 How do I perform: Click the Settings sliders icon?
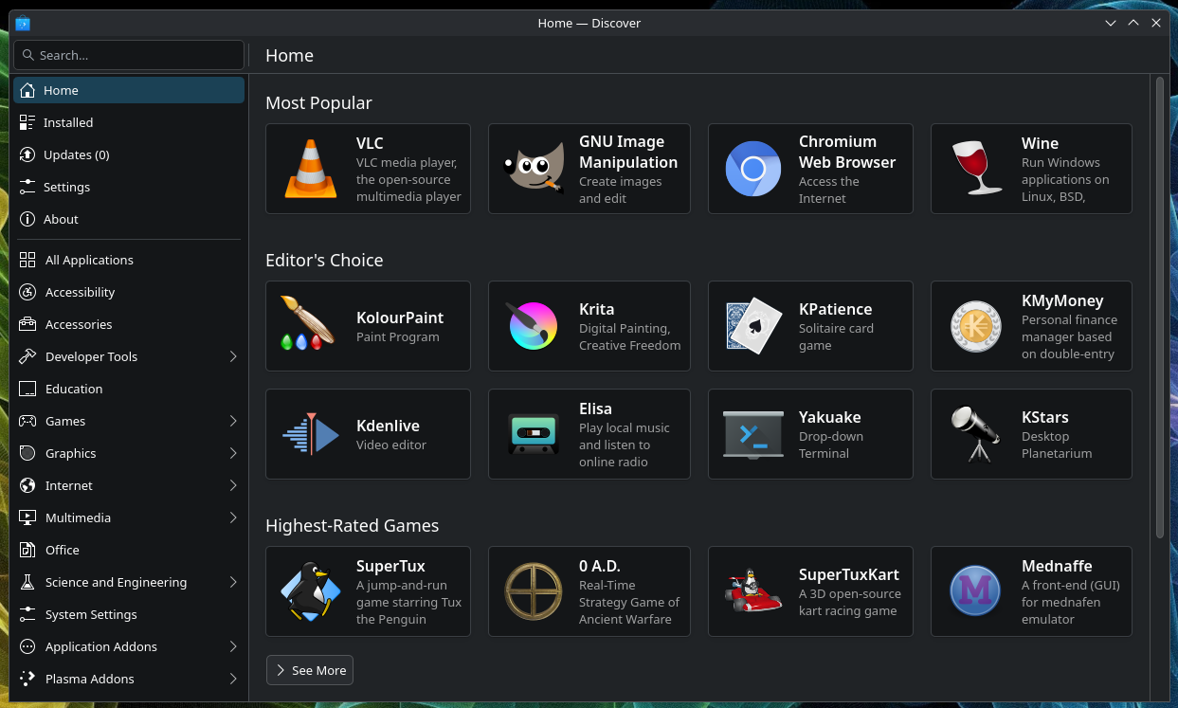[27, 187]
